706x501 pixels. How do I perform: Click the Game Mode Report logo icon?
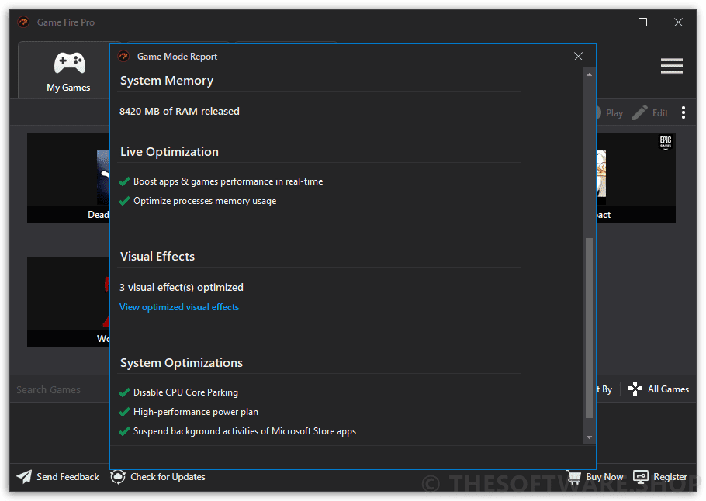pyautogui.click(x=123, y=57)
